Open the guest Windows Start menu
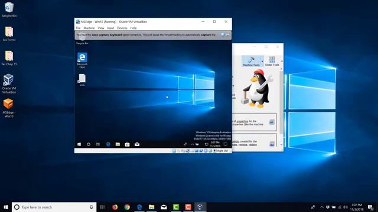378x212 pixels. pos(79,144)
